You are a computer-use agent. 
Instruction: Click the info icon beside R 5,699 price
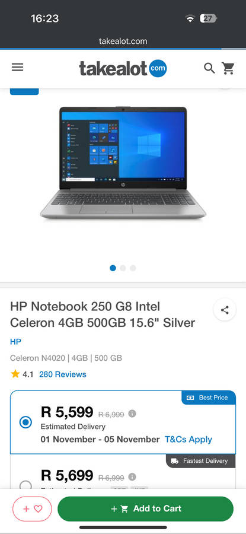(x=132, y=477)
